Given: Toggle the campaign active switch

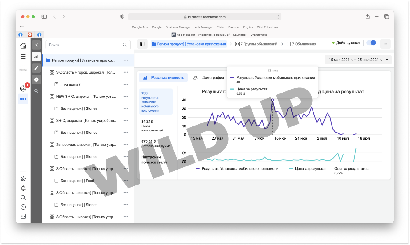Looking at the screenshot, I should click(x=371, y=43).
